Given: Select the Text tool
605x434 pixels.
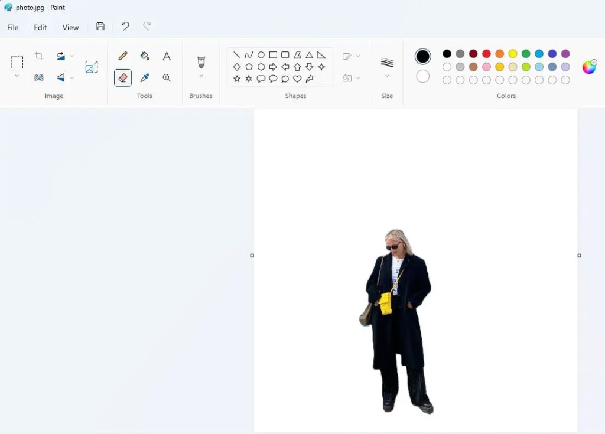Looking at the screenshot, I should click(x=166, y=56).
